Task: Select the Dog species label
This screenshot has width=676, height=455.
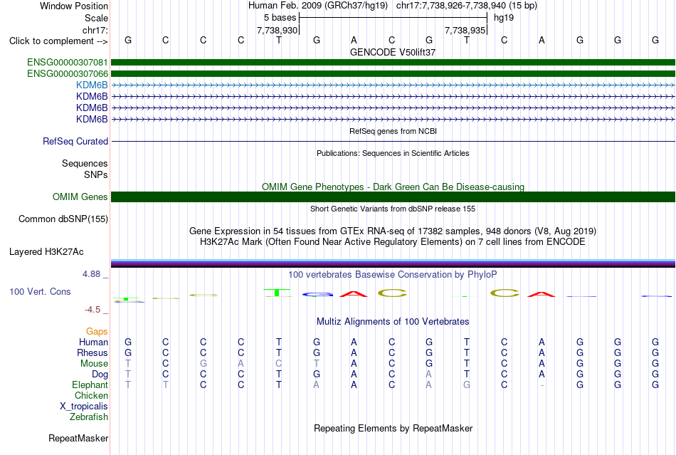Action: coord(100,375)
